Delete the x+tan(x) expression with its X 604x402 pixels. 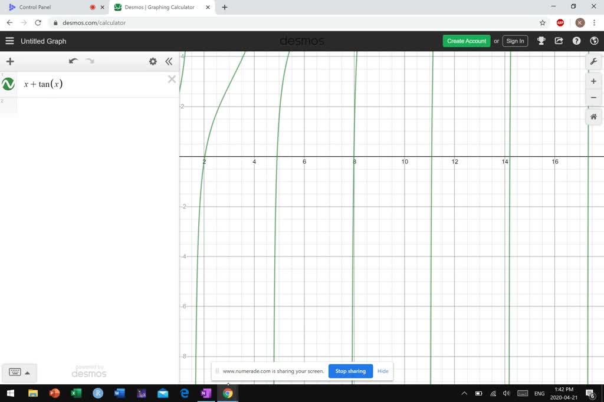pyautogui.click(x=172, y=79)
